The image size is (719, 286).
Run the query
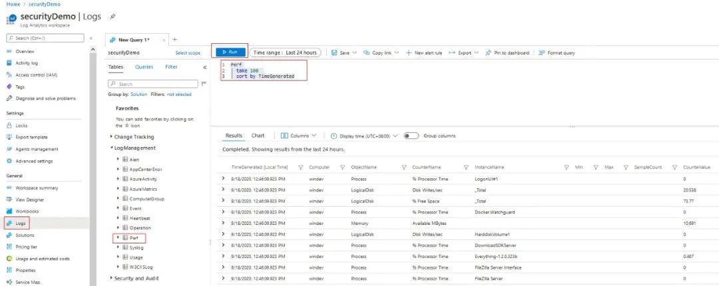click(230, 53)
